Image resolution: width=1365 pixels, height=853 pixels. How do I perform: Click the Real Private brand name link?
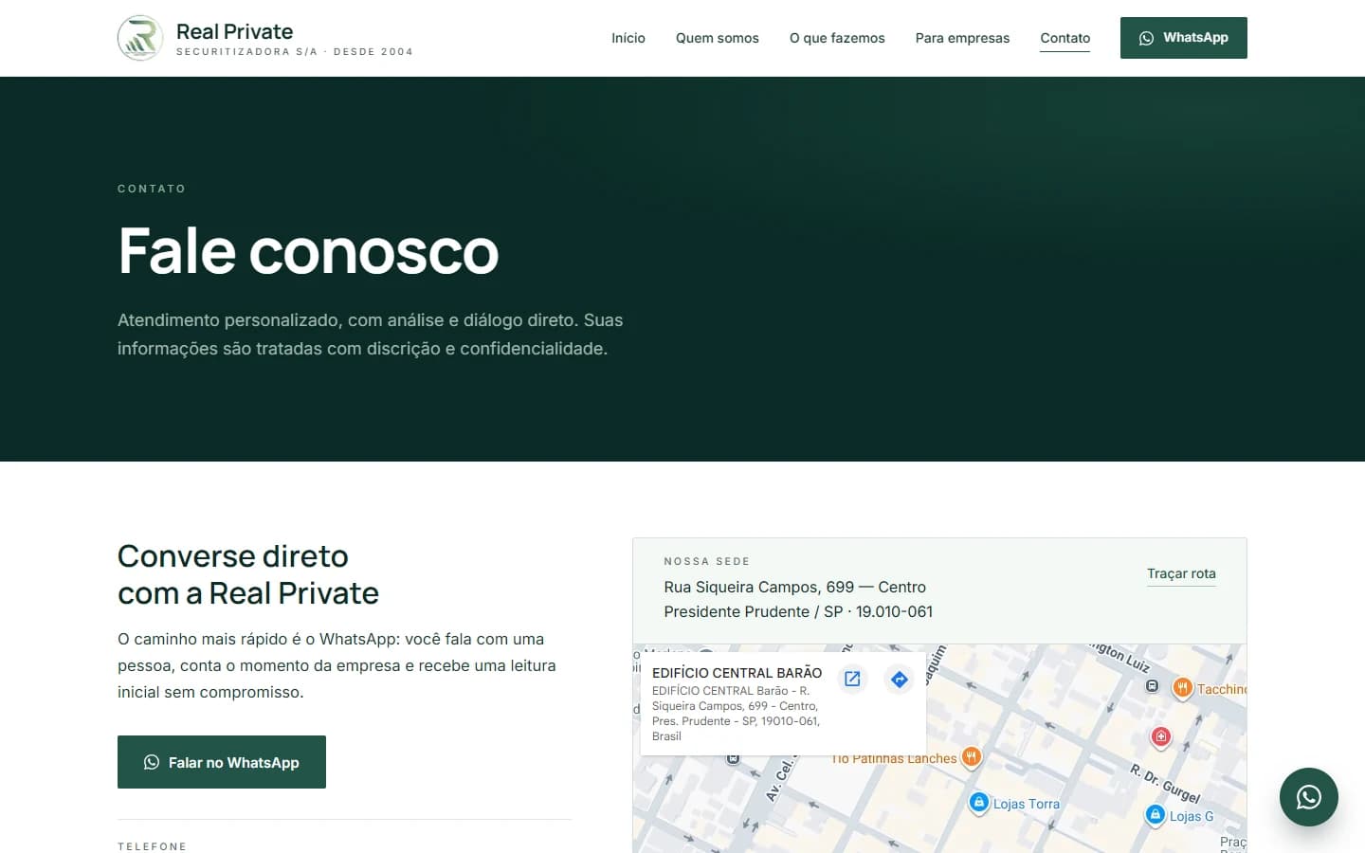pyautogui.click(x=234, y=31)
